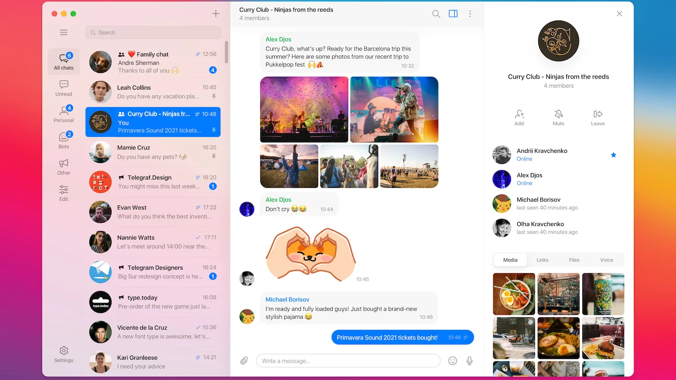The width and height of the screenshot is (676, 380).
Task: Switch to the Links tab
Action: [x=542, y=259]
